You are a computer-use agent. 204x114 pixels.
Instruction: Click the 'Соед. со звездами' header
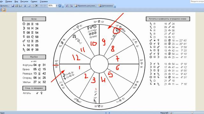34,88
